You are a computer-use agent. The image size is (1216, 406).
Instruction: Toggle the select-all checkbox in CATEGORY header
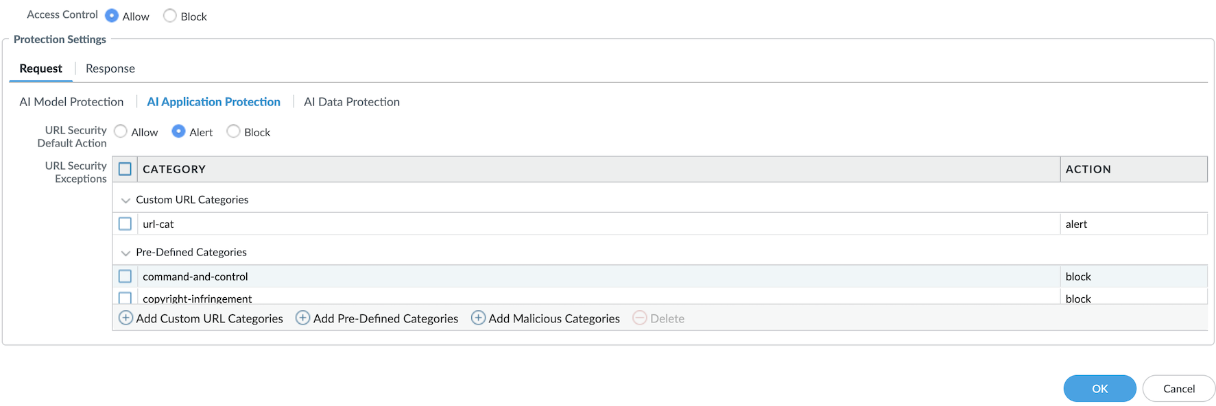pyautogui.click(x=125, y=169)
